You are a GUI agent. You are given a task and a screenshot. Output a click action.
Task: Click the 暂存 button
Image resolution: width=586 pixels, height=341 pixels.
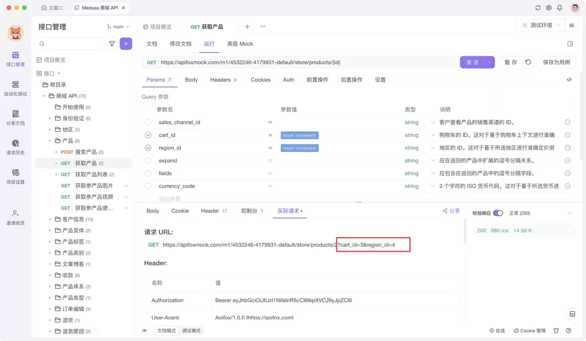(510, 62)
